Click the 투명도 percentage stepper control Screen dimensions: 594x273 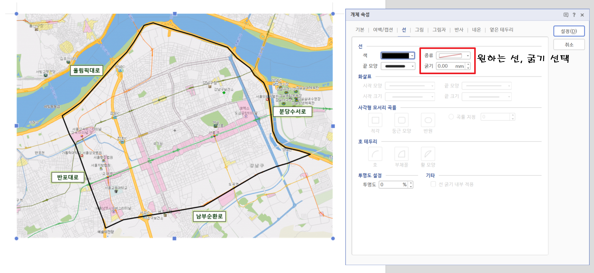pyautogui.click(x=410, y=184)
